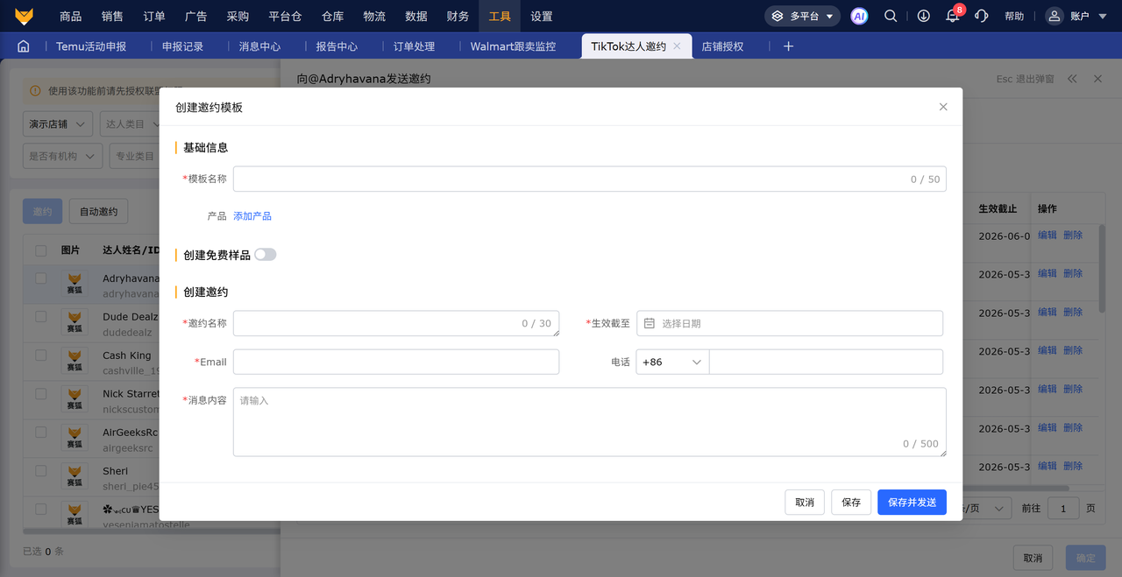Close the 创建邀约模板 dialog

point(943,107)
